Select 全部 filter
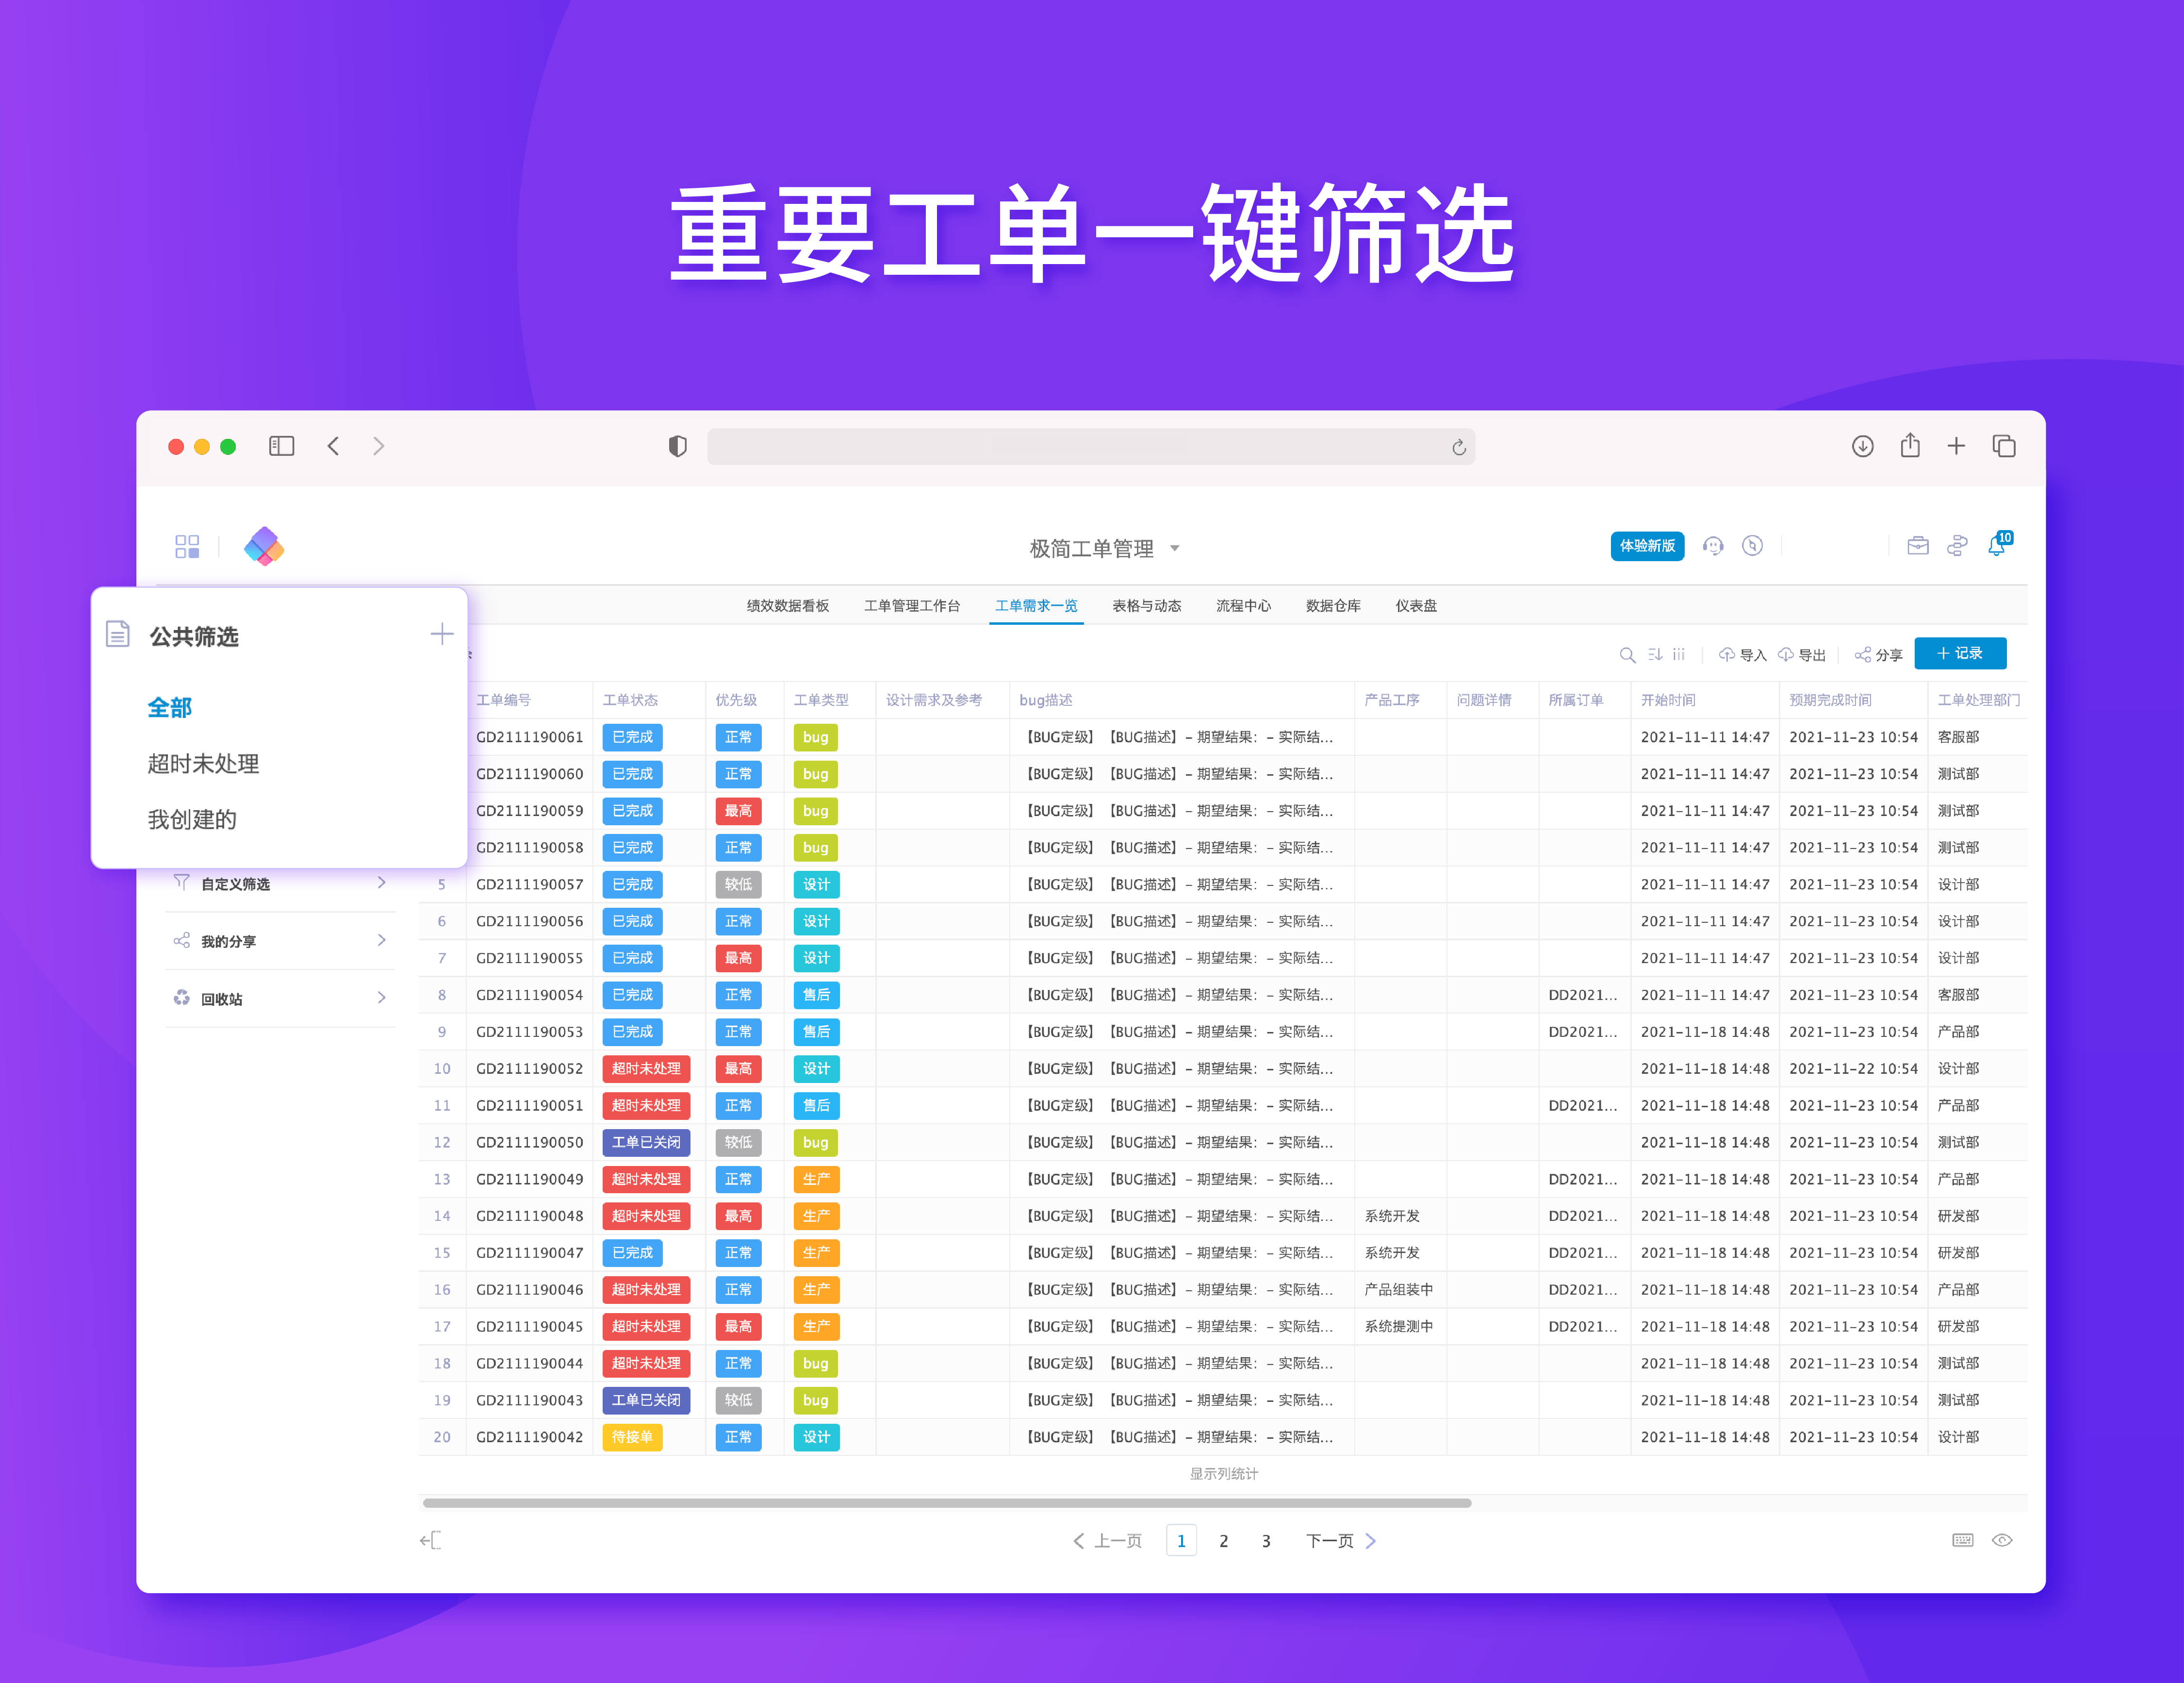 170,707
